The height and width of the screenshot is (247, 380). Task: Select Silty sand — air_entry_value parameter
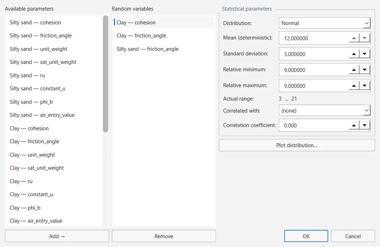pyautogui.click(x=54, y=115)
